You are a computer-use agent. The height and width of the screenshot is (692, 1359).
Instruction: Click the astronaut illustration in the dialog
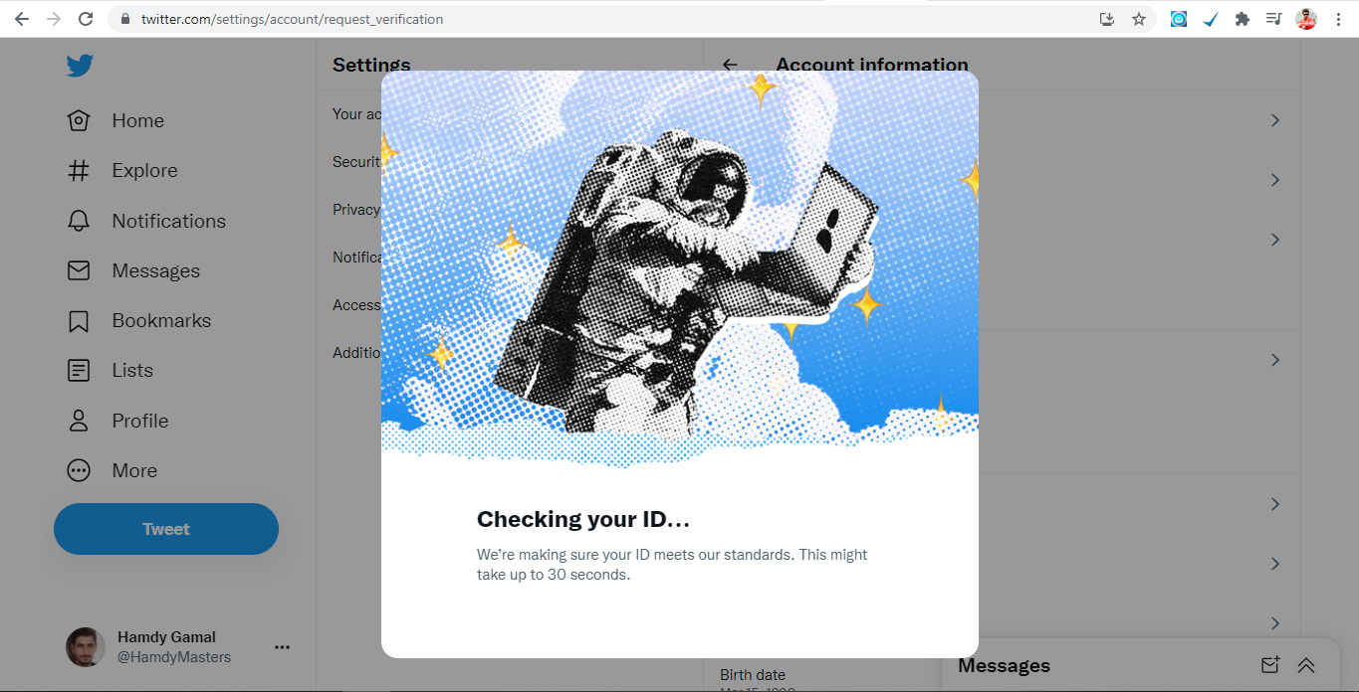point(680,268)
